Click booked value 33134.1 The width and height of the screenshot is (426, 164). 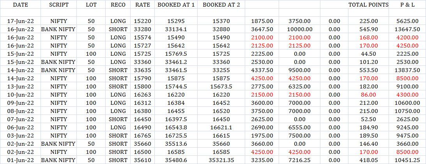(176, 29)
